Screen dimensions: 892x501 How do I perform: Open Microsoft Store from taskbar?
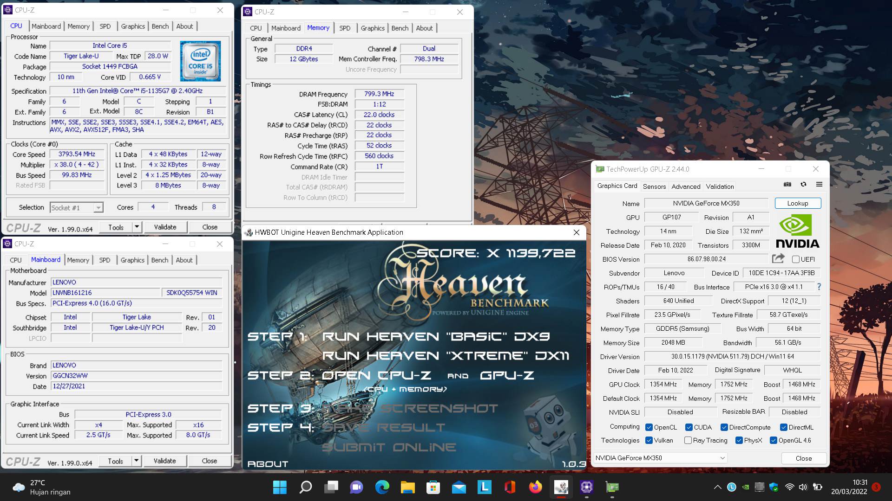433,487
